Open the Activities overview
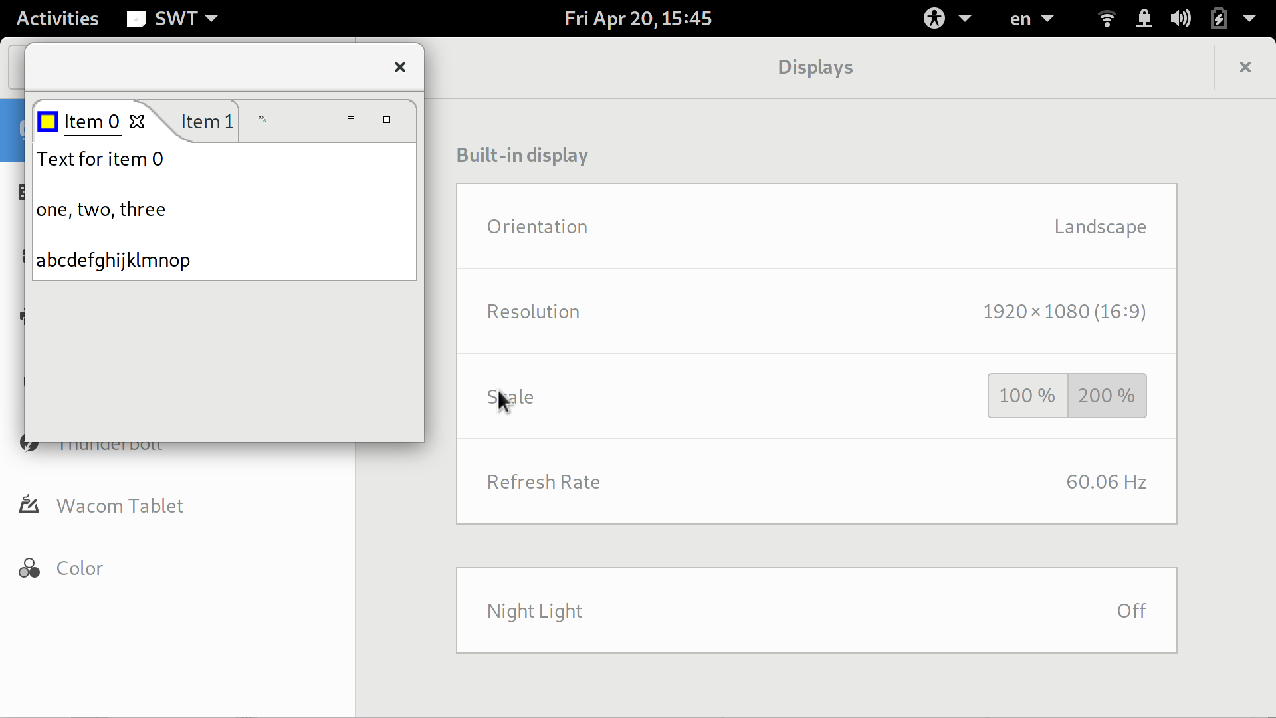The height and width of the screenshot is (718, 1276). [x=57, y=18]
